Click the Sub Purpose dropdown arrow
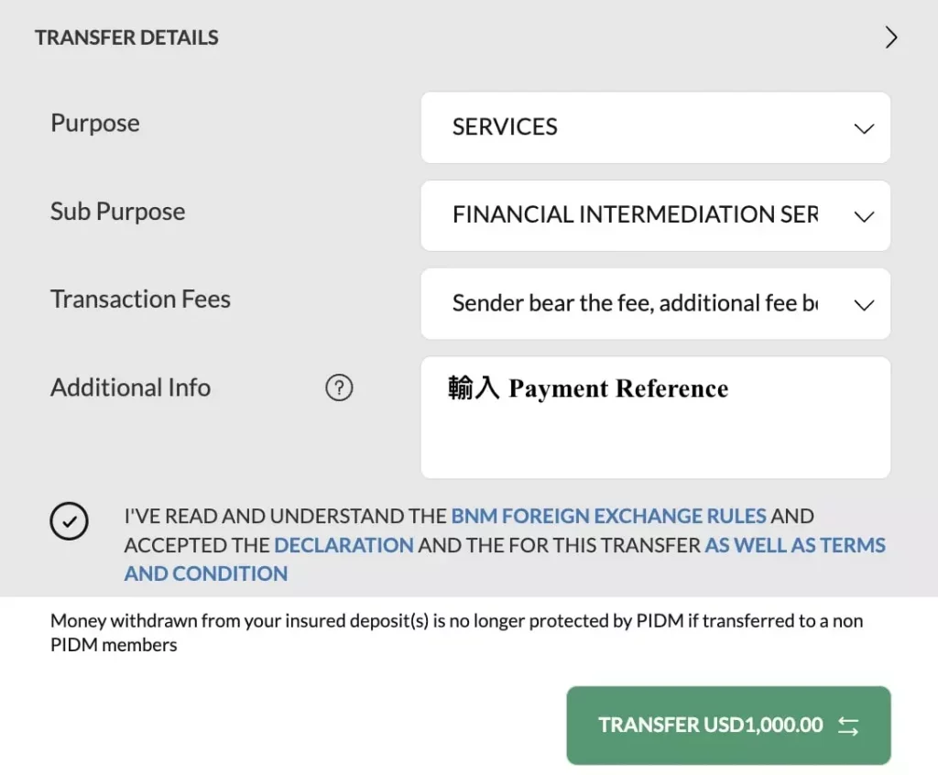This screenshot has height=775, width=938. [864, 216]
